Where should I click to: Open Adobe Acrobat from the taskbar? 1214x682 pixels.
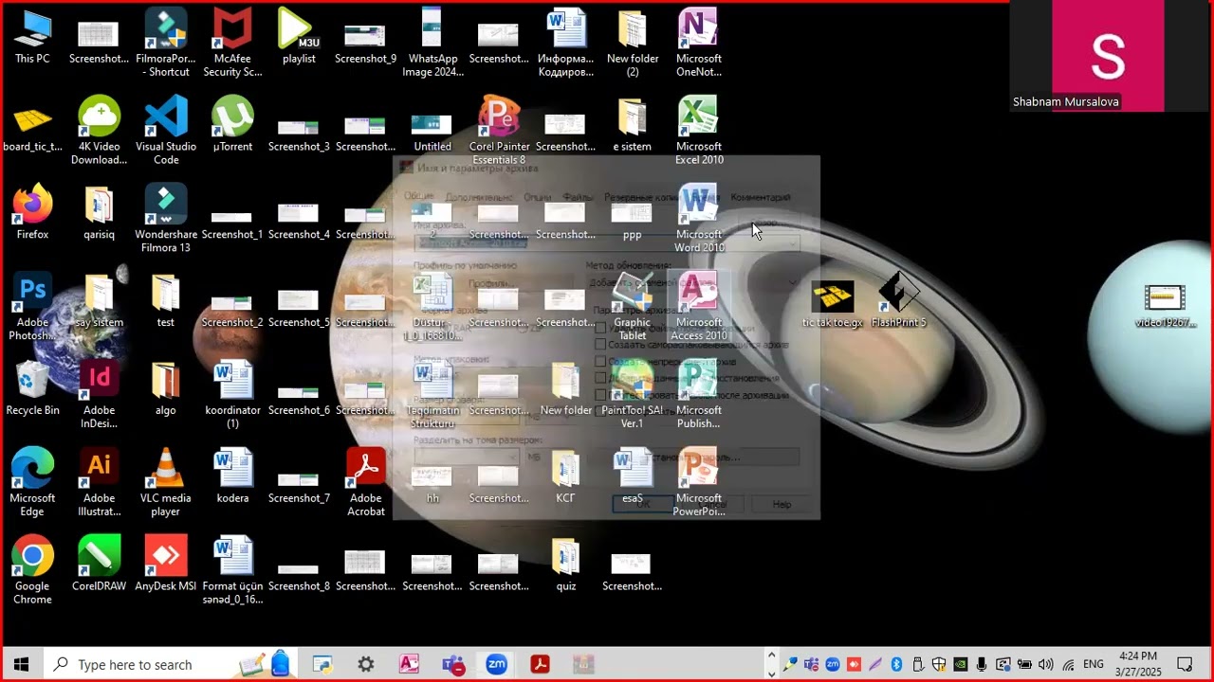click(x=540, y=664)
